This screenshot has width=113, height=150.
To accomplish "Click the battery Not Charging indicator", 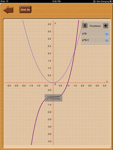I will coord(104,1).
